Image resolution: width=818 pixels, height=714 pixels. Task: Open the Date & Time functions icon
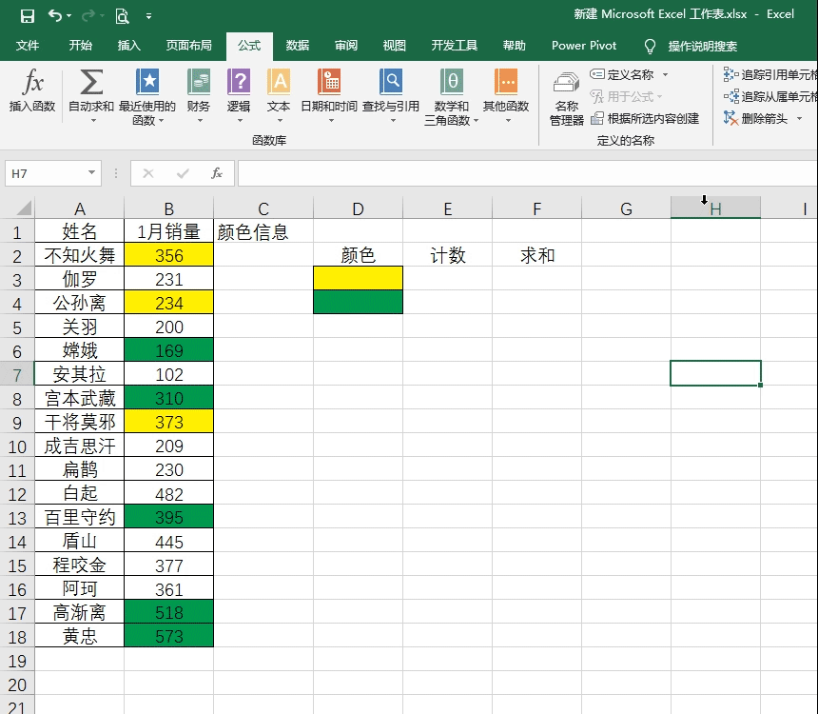point(329,82)
